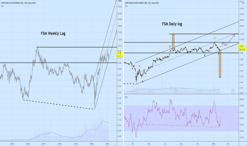Click the 2017 label on weekly time axis
247x146 pixels.
click(x=44, y=144)
